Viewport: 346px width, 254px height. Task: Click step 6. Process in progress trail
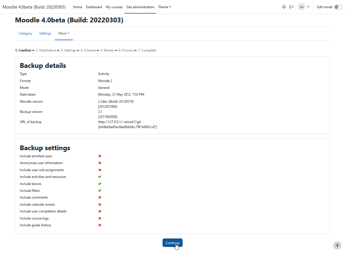[x=126, y=50]
